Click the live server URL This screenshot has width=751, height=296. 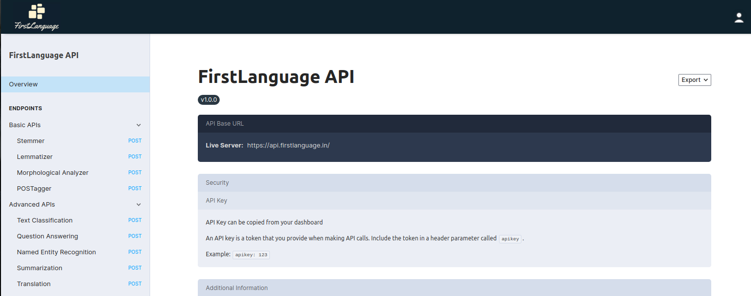click(288, 146)
